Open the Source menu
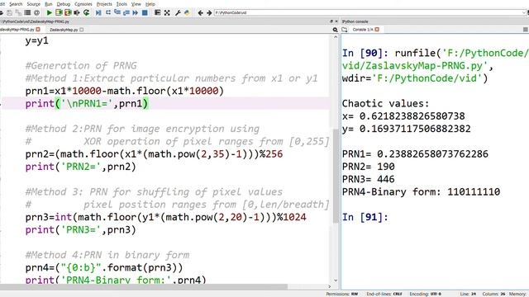 tap(33, 4)
